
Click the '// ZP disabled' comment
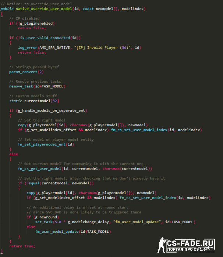24,18
